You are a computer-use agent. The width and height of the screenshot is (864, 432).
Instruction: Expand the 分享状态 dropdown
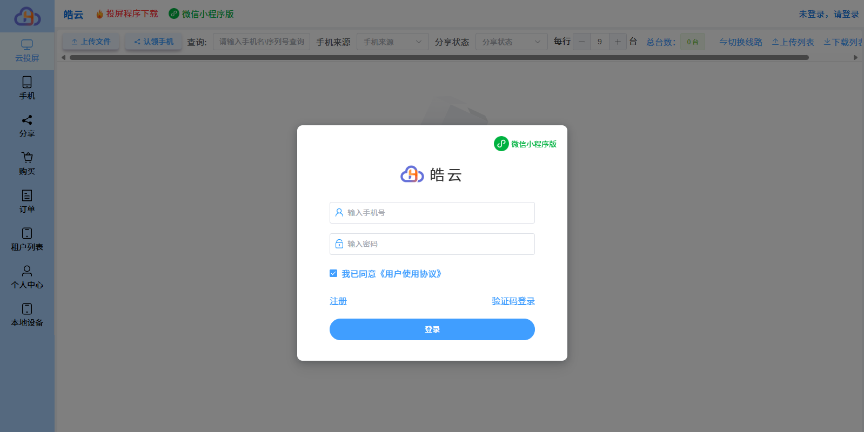pos(511,42)
